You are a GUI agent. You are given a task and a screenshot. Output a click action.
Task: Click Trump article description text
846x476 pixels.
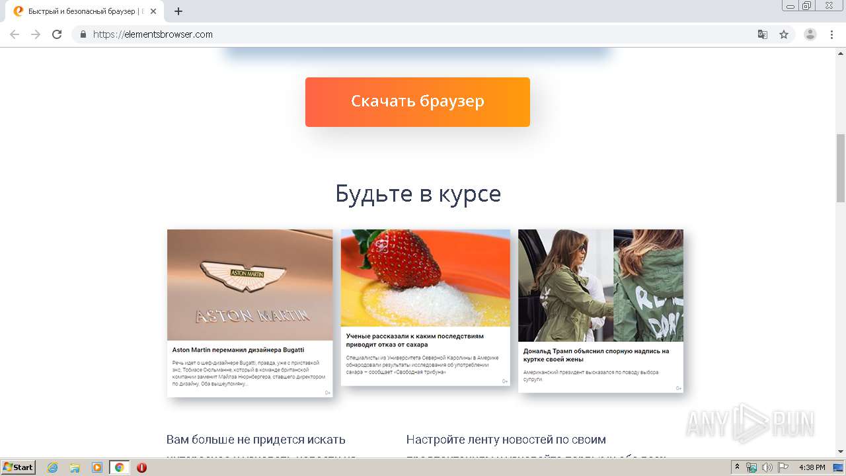click(x=591, y=376)
